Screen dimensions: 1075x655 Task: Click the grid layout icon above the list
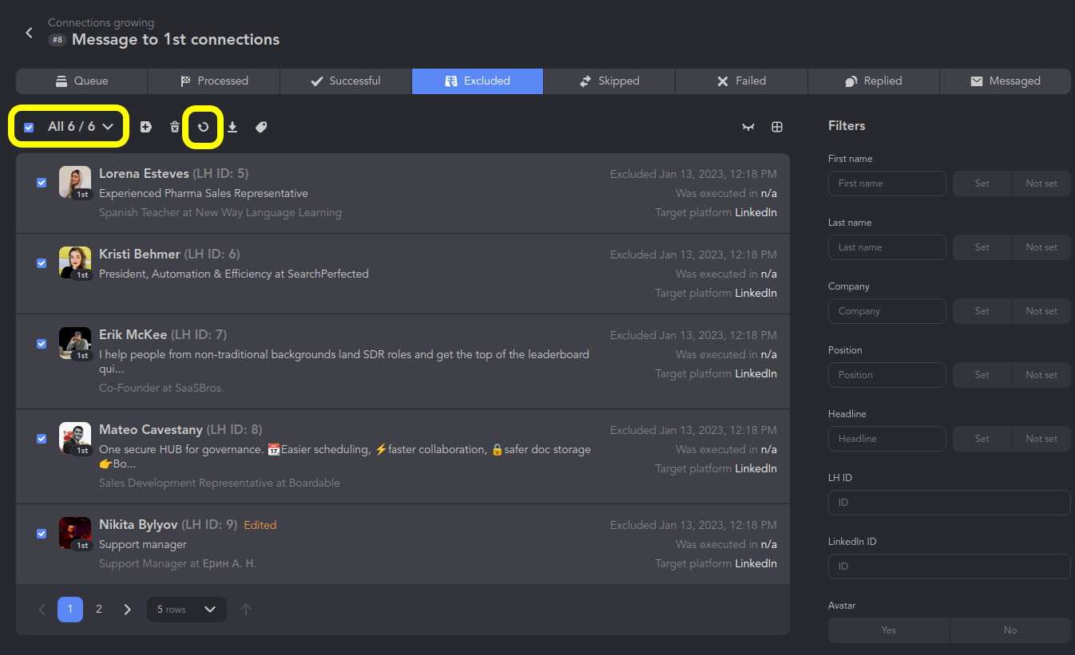[x=777, y=127]
